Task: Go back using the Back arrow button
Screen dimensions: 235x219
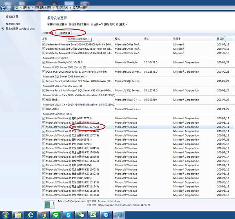Action: [3, 8]
